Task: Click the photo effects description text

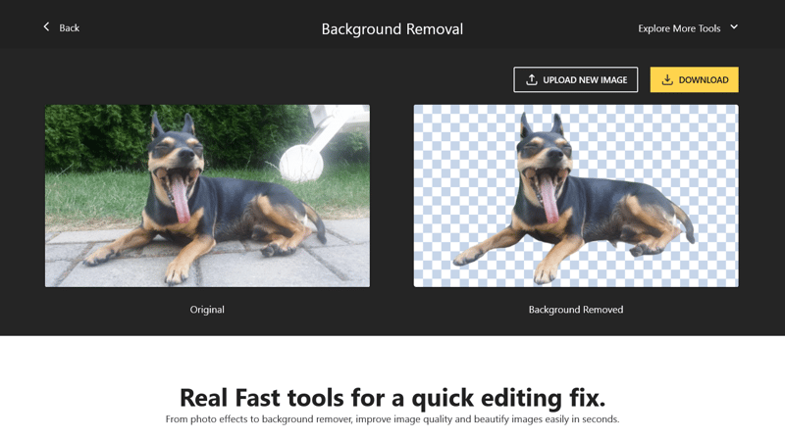Action: tap(392, 419)
